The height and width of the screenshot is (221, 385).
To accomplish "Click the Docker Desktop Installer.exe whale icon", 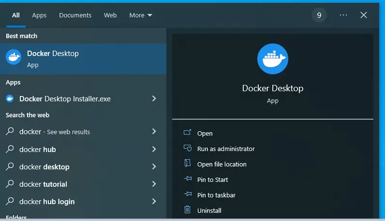I will point(10,98).
